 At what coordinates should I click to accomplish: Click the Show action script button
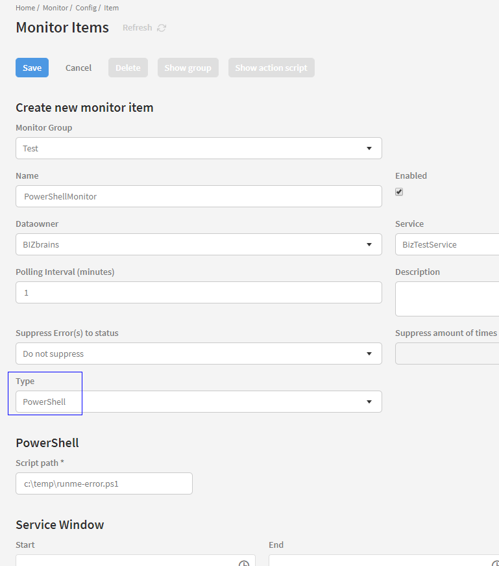click(x=271, y=68)
